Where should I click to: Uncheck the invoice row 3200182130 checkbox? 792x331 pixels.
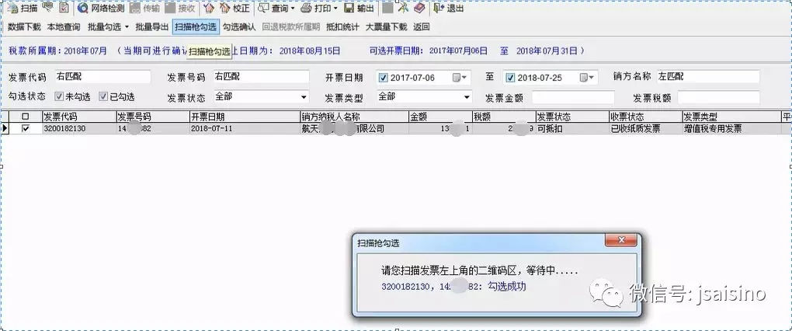point(26,128)
